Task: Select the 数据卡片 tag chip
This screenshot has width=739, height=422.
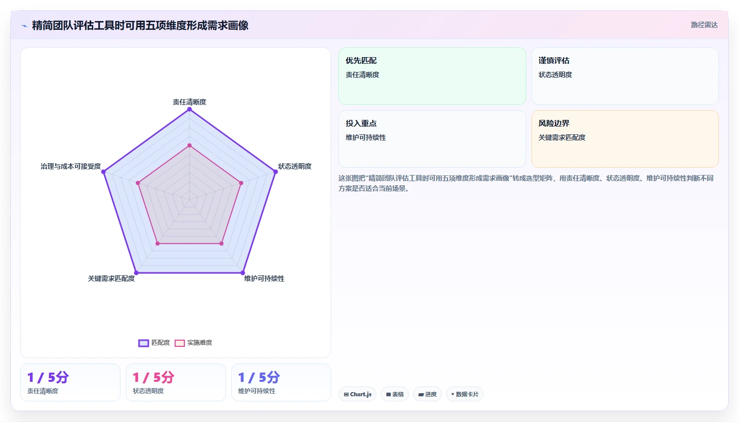Action: point(465,394)
